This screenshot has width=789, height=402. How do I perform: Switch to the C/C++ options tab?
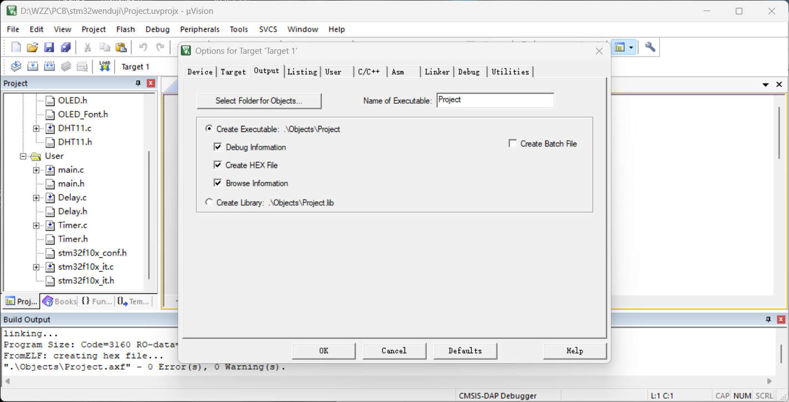click(369, 72)
